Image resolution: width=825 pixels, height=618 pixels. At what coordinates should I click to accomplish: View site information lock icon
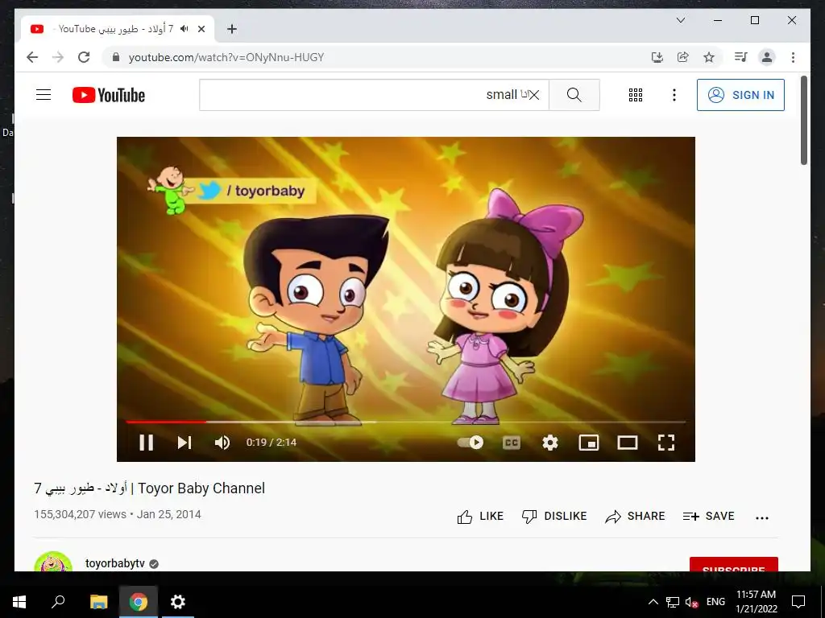[x=116, y=57]
